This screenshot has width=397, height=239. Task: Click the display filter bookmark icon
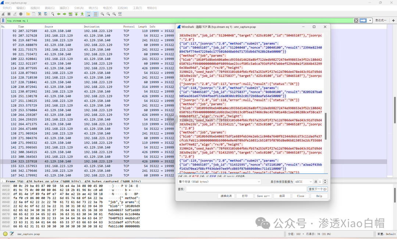[x=3, y=21]
